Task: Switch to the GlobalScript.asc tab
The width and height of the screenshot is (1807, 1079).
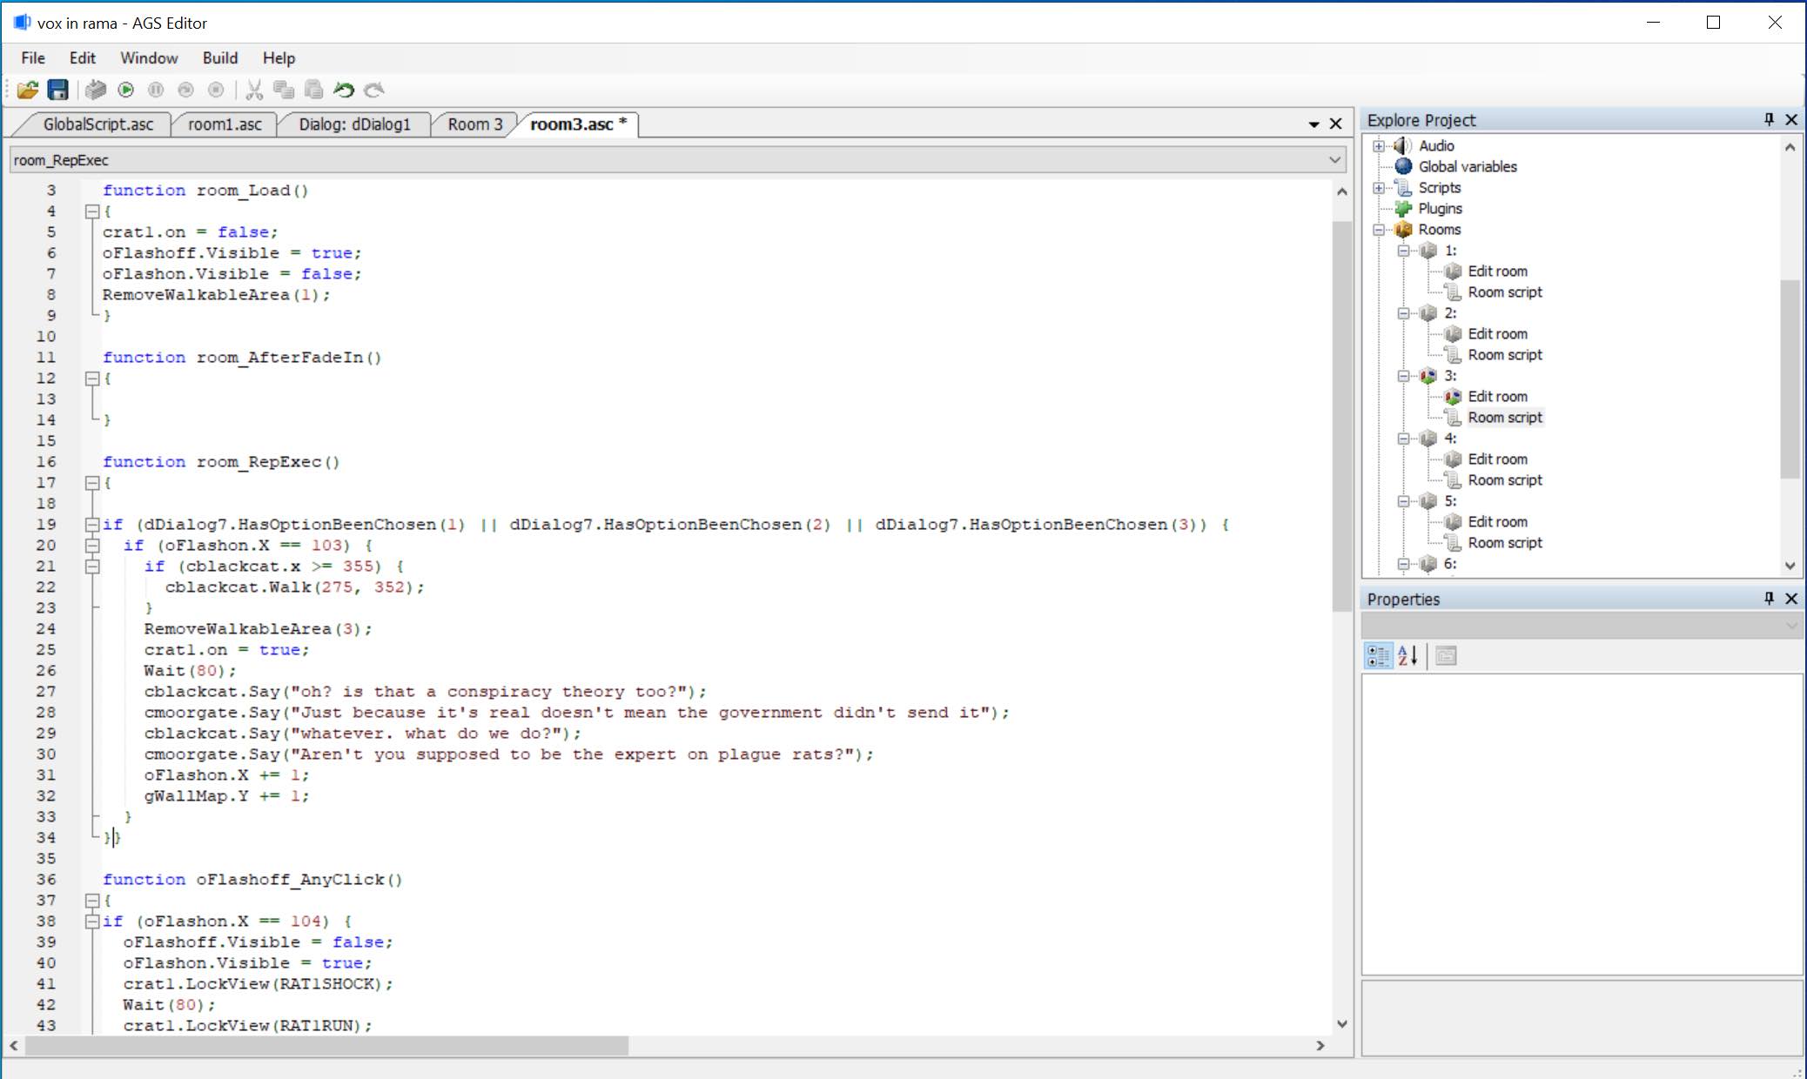Action: (x=97, y=124)
